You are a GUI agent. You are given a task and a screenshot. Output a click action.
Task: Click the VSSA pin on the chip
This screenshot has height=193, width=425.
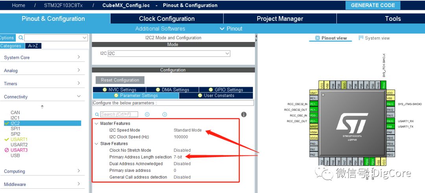pyautogui.click(x=313, y=132)
